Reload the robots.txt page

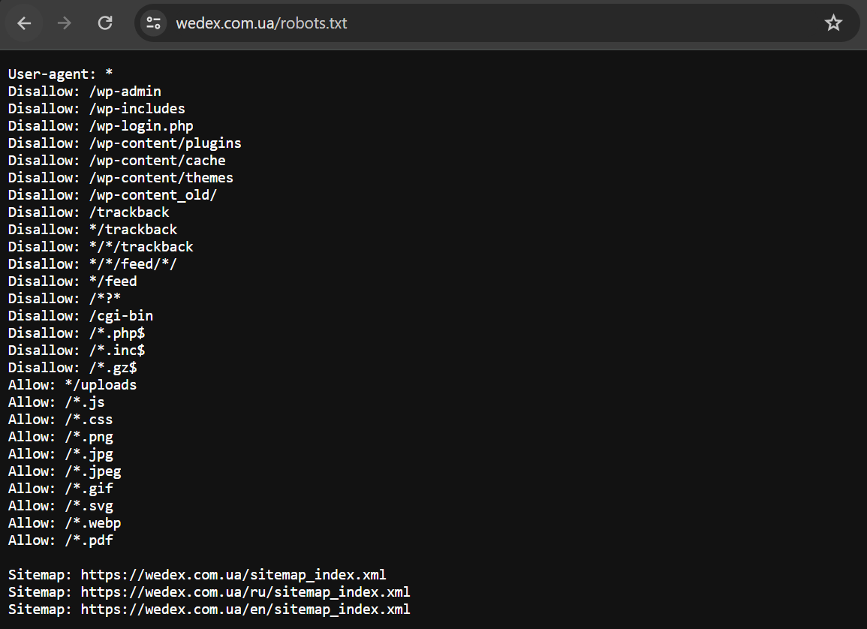[x=105, y=23]
